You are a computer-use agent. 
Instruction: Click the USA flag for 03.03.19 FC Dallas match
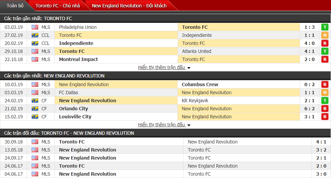click(35, 93)
